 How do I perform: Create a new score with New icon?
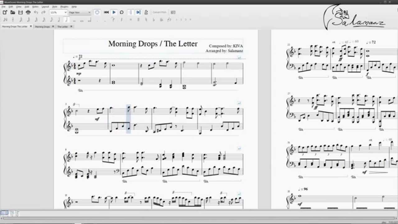pyautogui.click(x=5, y=12)
